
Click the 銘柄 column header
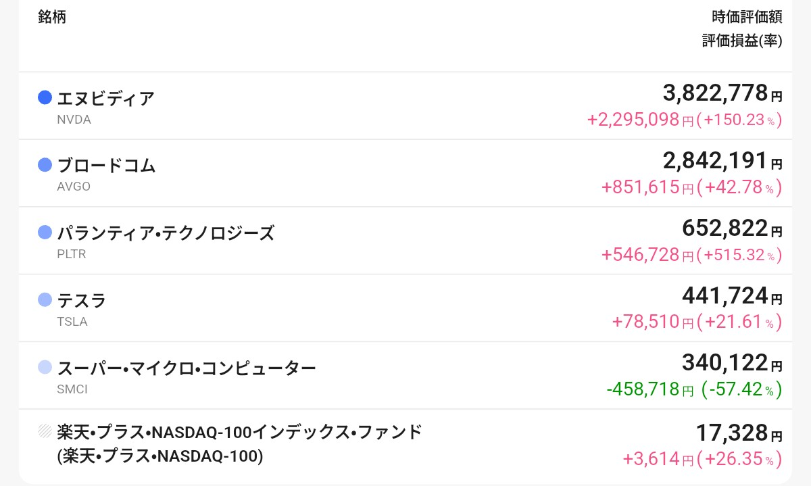click(x=52, y=17)
